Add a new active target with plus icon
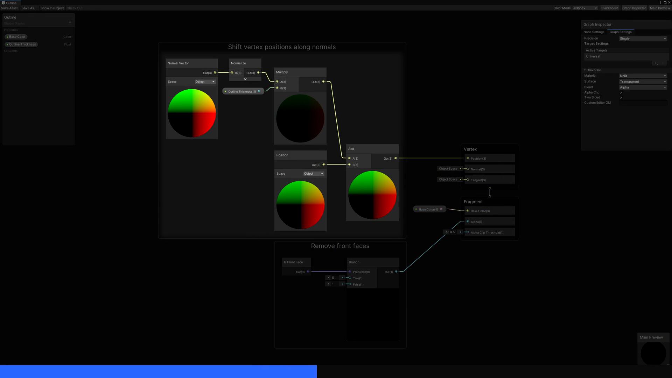The width and height of the screenshot is (672, 378). coord(656,63)
